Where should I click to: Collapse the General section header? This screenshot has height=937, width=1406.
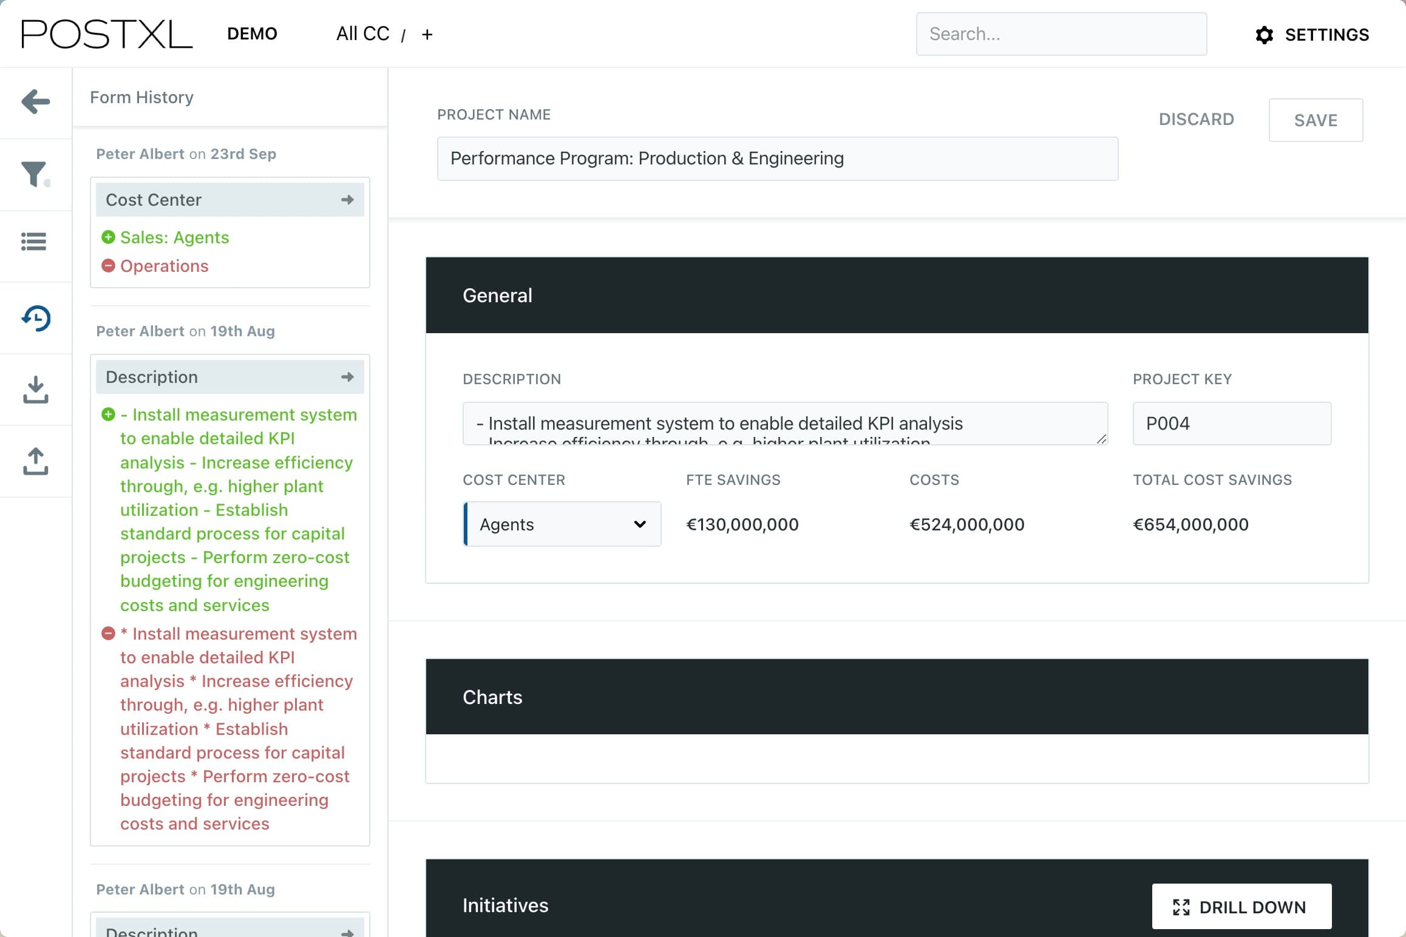point(897,296)
